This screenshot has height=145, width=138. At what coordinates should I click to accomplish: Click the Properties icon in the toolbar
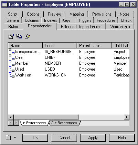click(11, 36)
